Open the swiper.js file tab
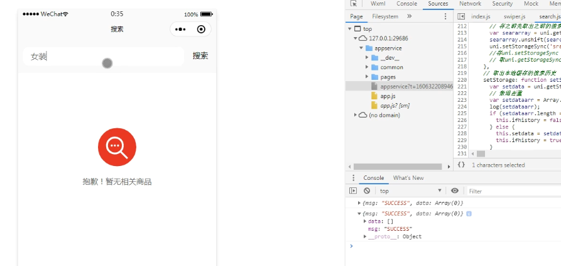Image resolution: width=561 pixels, height=266 pixels. [515, 16]
